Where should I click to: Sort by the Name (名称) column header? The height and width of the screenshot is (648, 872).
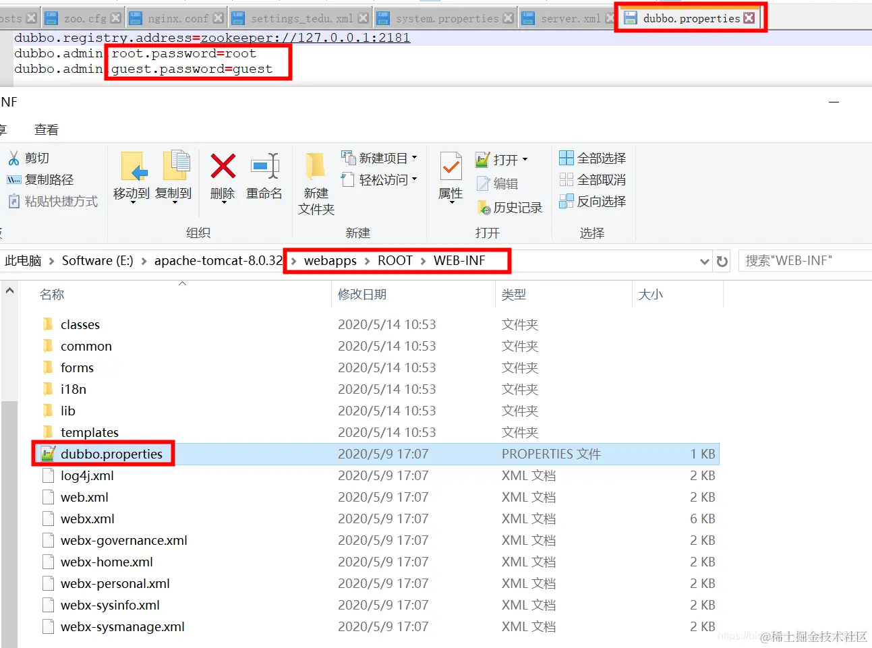click(52, 295)
